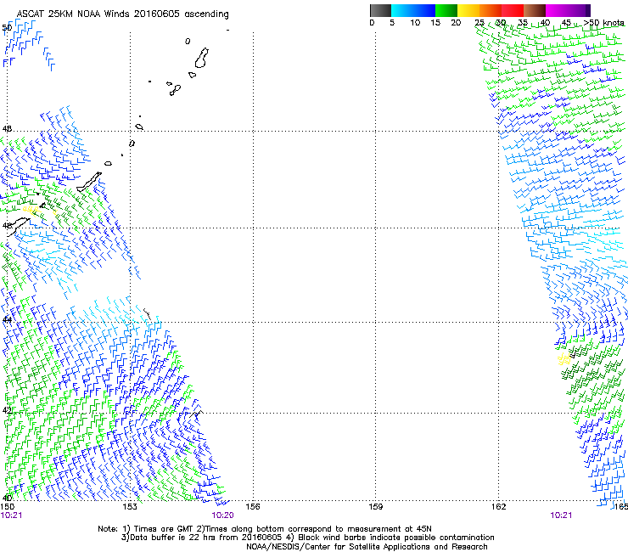This screenshot has height=552, width=628.
Task: Click the legend label '45'
Action: (x=566, y=23)
